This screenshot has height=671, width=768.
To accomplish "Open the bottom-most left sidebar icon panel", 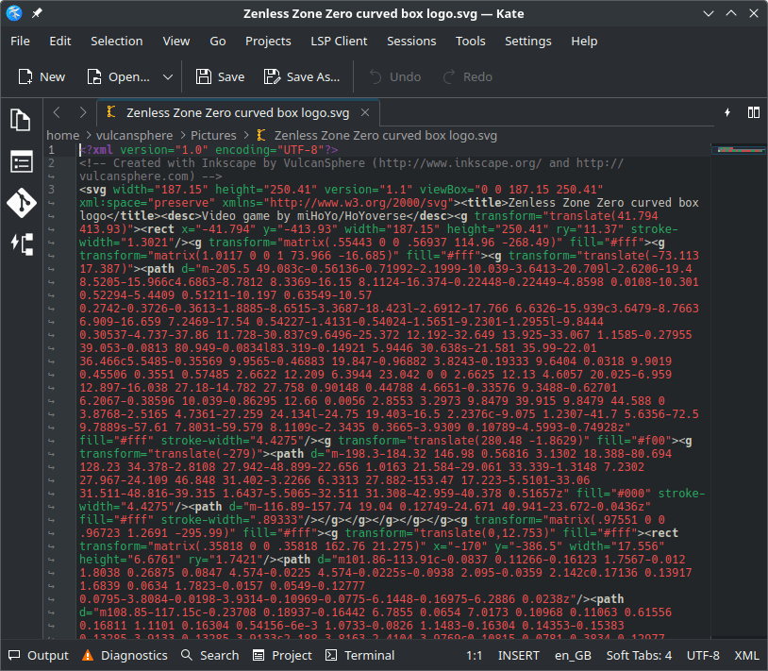I will (20, 243).
